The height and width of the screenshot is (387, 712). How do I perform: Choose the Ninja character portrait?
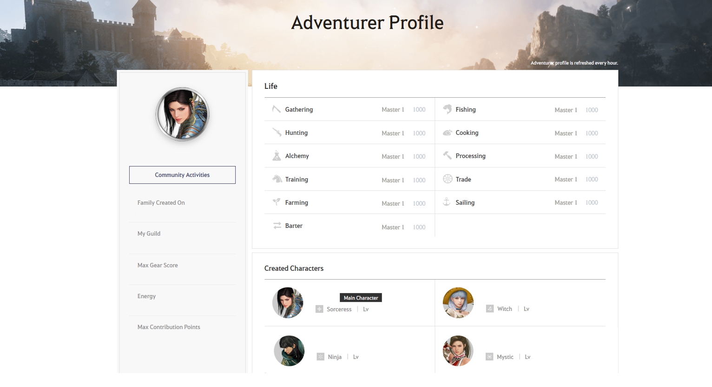coord(289,351)
